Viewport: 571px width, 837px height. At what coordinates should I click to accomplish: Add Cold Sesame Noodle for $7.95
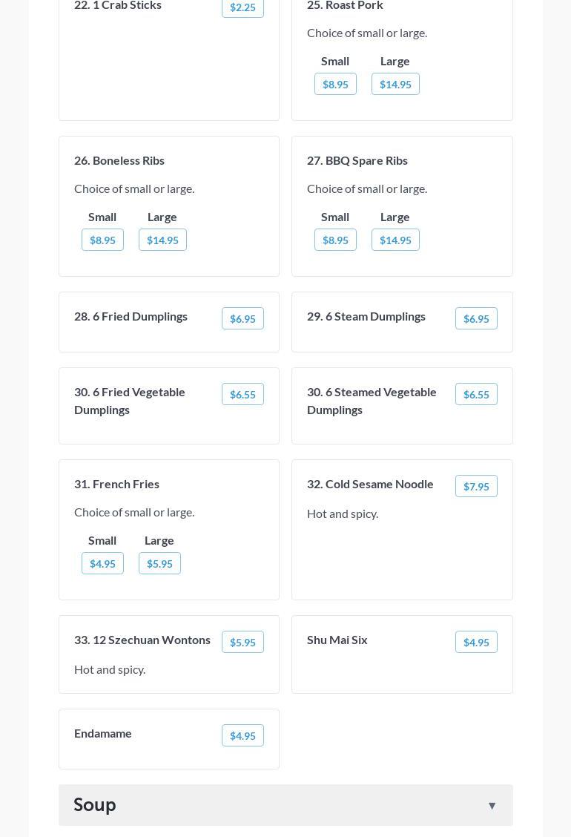[476, 486]
